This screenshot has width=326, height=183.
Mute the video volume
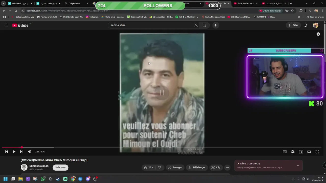(30, 152)
